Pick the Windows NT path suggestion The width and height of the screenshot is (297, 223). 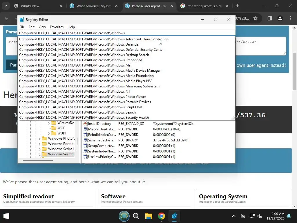(126, 91)
